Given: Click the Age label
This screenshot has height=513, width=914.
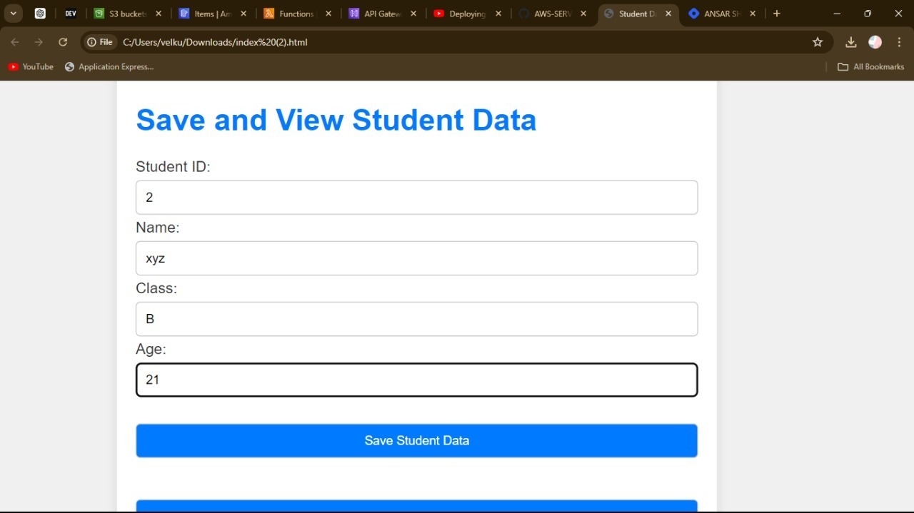Looking at the screenshot, I should point(151,349).
